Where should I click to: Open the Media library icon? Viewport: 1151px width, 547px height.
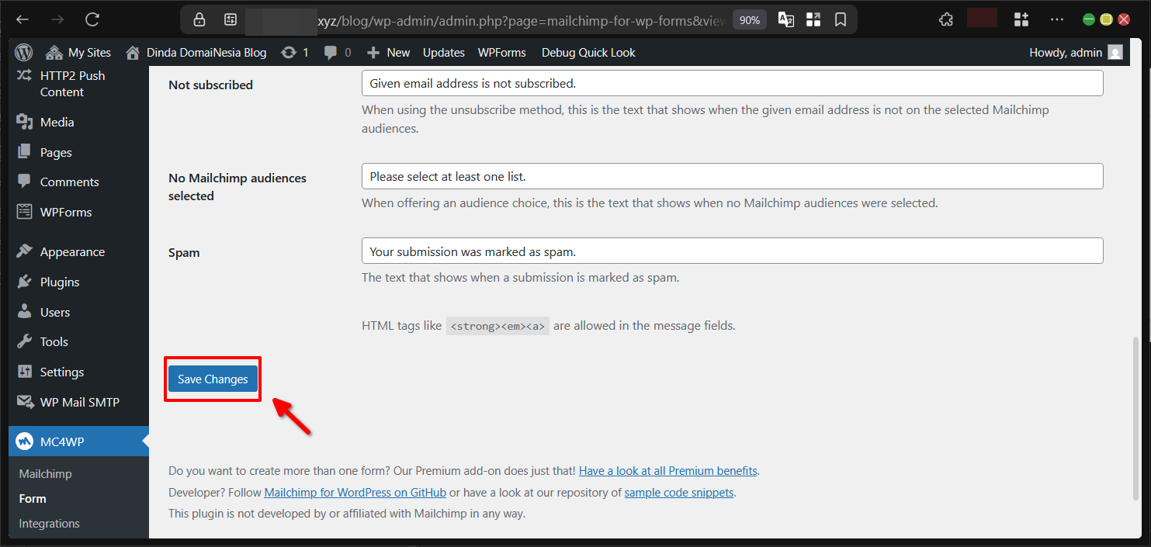[26, 122]
